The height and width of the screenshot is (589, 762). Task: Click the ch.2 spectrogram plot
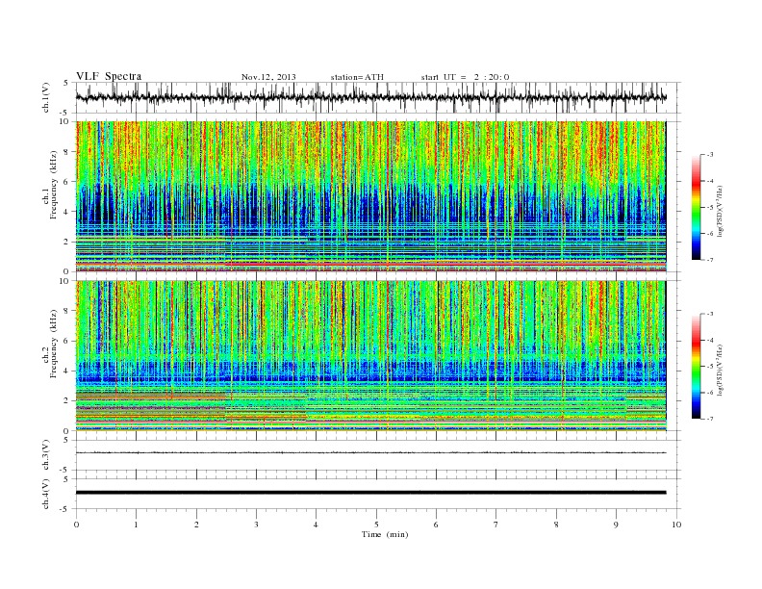[x=370, y=356]
